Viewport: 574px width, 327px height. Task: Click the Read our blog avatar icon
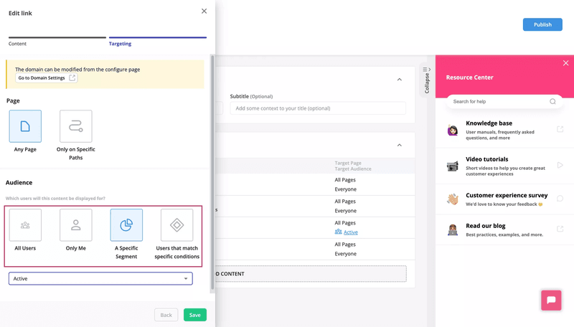[453, 229]
